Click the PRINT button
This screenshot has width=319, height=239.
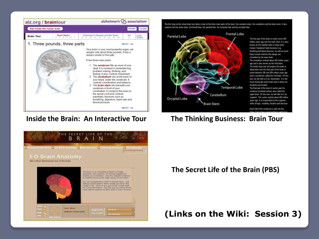tap(132, 29)
